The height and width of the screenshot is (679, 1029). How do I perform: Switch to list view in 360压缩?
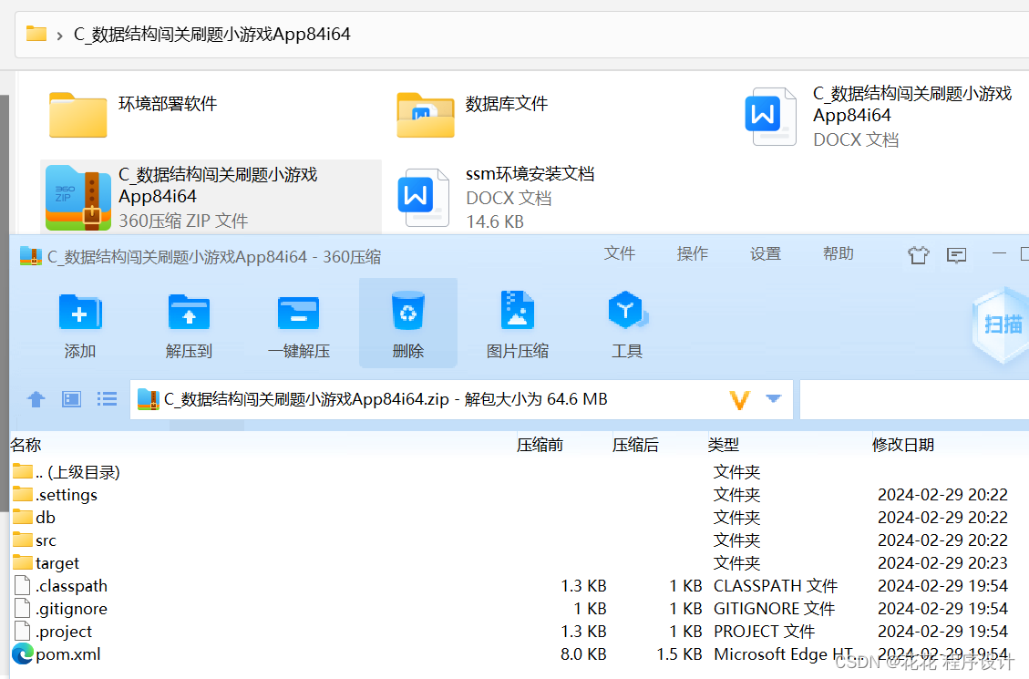click(x=107, y=399)
